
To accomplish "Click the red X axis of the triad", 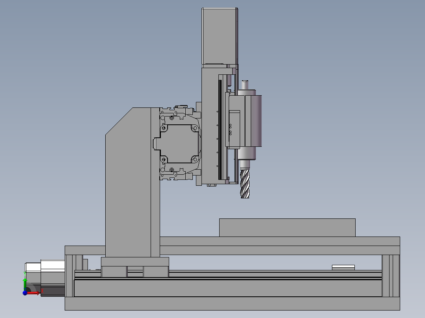I will [34, 293].
